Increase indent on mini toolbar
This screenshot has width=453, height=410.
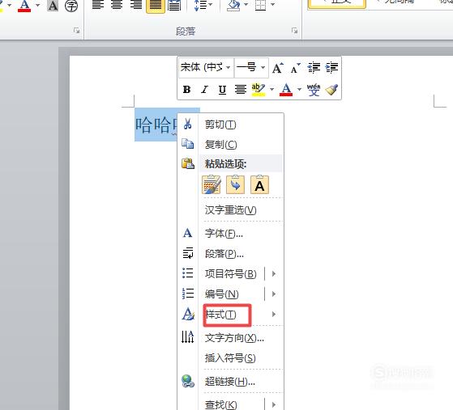point(331,68)
